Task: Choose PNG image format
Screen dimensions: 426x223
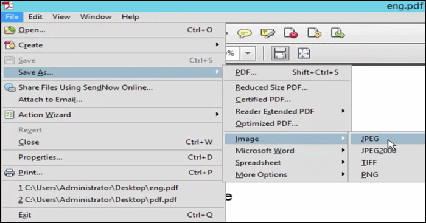Action: (388, 175)
